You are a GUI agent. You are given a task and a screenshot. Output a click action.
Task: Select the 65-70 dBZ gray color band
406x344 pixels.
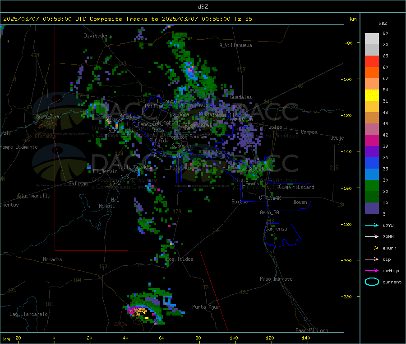(x=372, y=50)
